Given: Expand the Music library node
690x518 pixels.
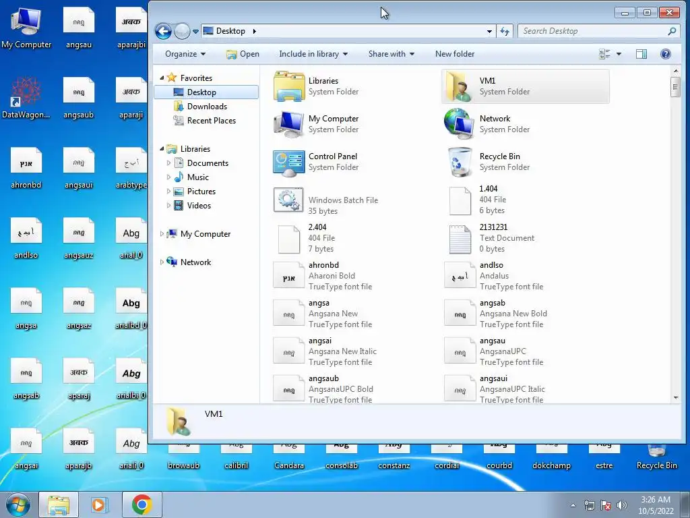Looking at the screenshot, I should [168, 177].
